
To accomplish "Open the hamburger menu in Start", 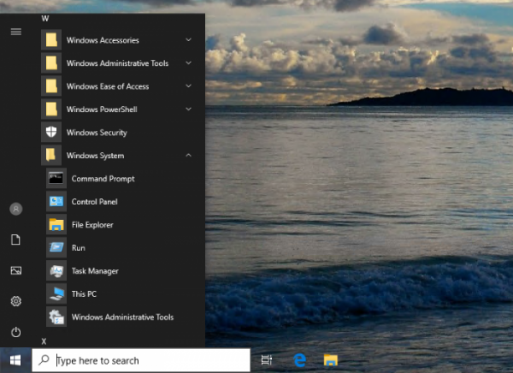I will click(x=15, y=32).
